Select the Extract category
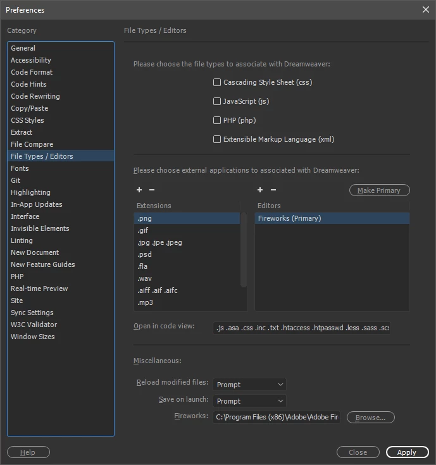Viewport: 436px width, 465px height. pos(61,132)
